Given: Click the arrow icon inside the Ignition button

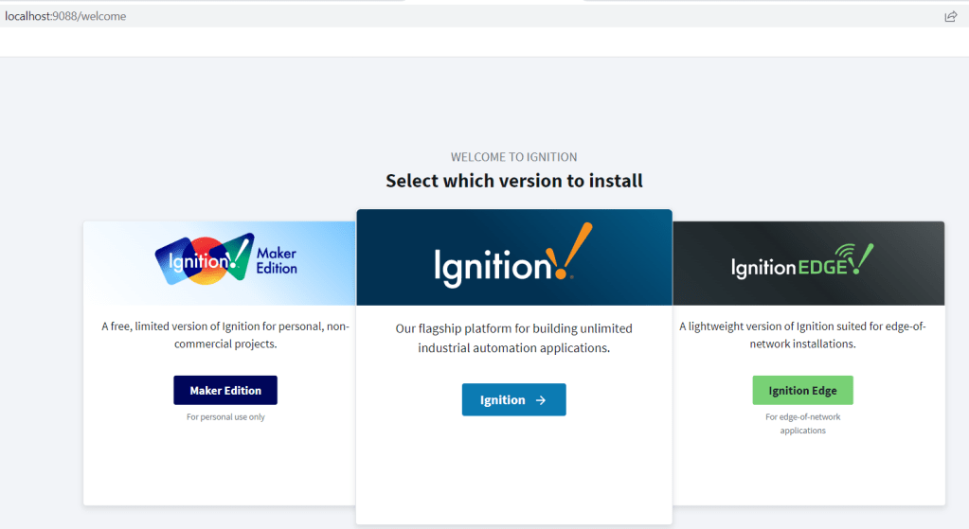Looking at the screenshot, I should point(541,400).
